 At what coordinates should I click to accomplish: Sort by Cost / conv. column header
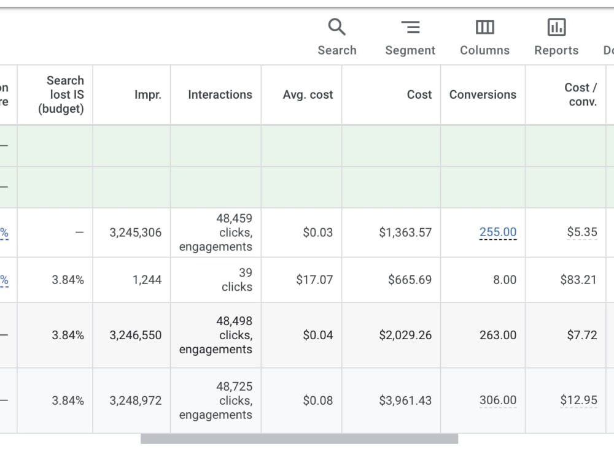click(x=581, y=94)
